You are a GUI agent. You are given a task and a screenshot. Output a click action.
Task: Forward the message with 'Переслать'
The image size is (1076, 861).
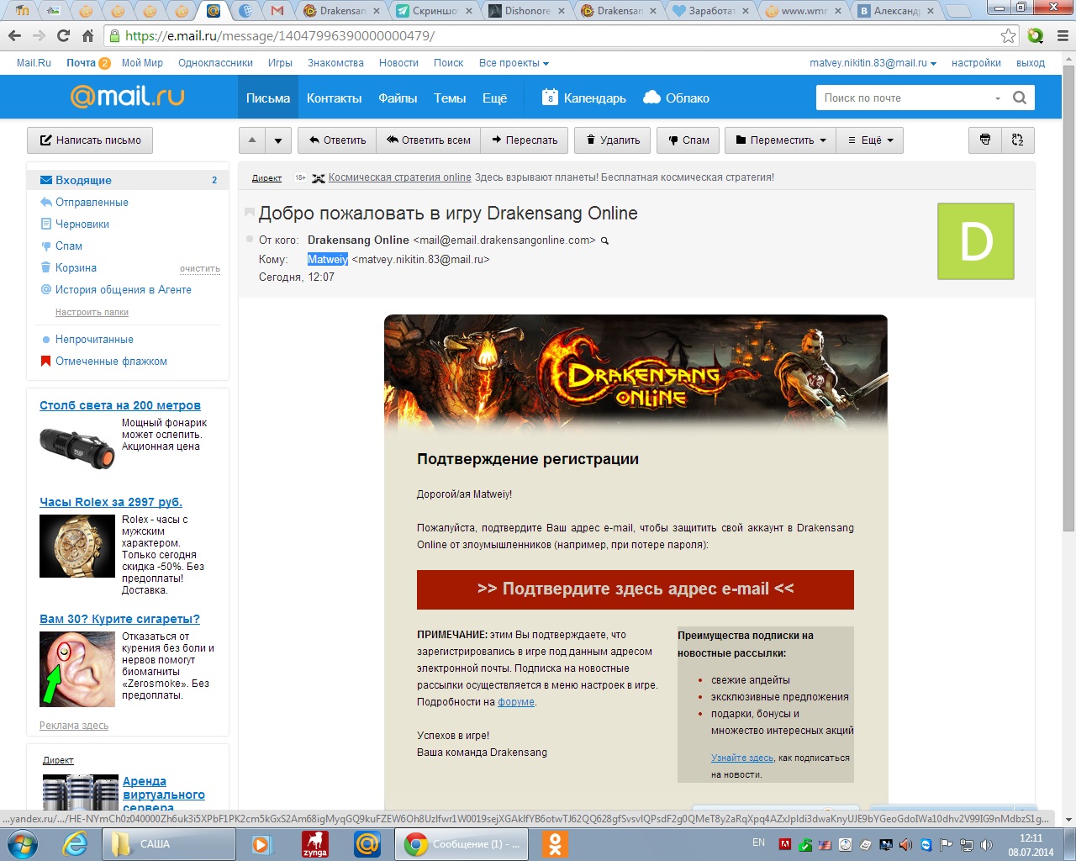click(x=525, y=140)
